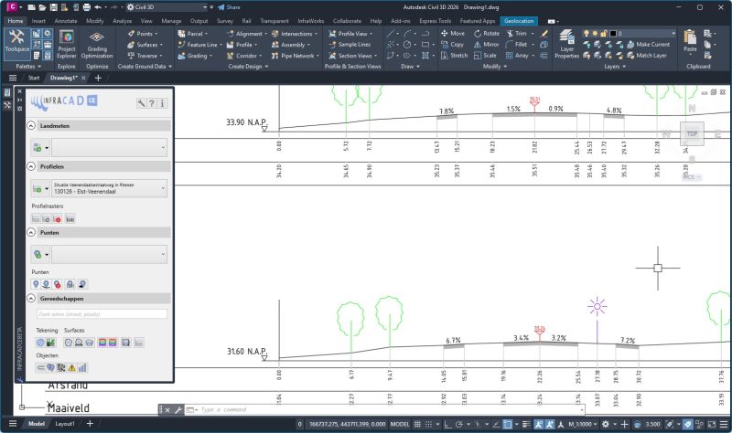Open InfraCAD help question mark
The width and height of the screenshot is (732, 433).
pos(151,103)
